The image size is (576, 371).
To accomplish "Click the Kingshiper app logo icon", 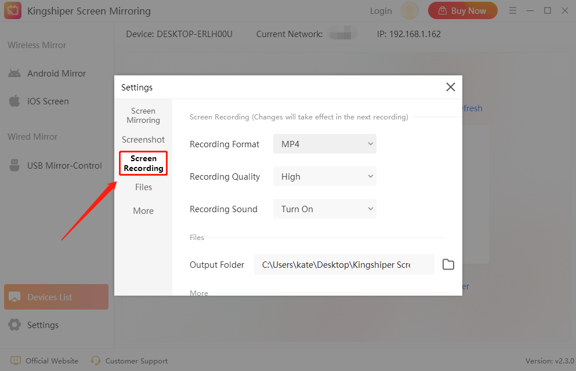I will (x=13, y=10).
